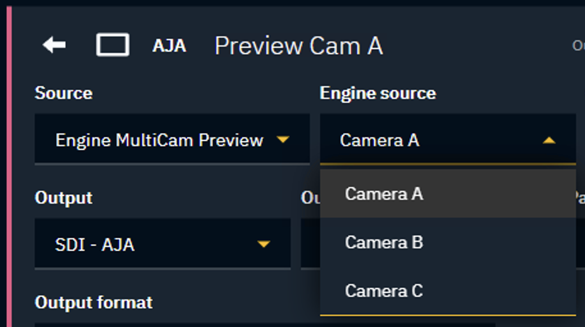Select Camera A from the open list
This screenshot has width=585, height=327.
point(384,194)
